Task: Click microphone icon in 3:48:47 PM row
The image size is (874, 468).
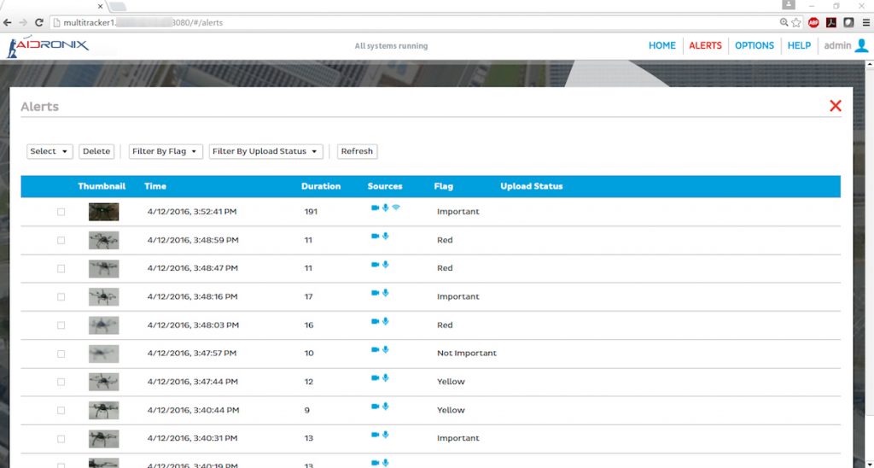Action: (385, 265)
